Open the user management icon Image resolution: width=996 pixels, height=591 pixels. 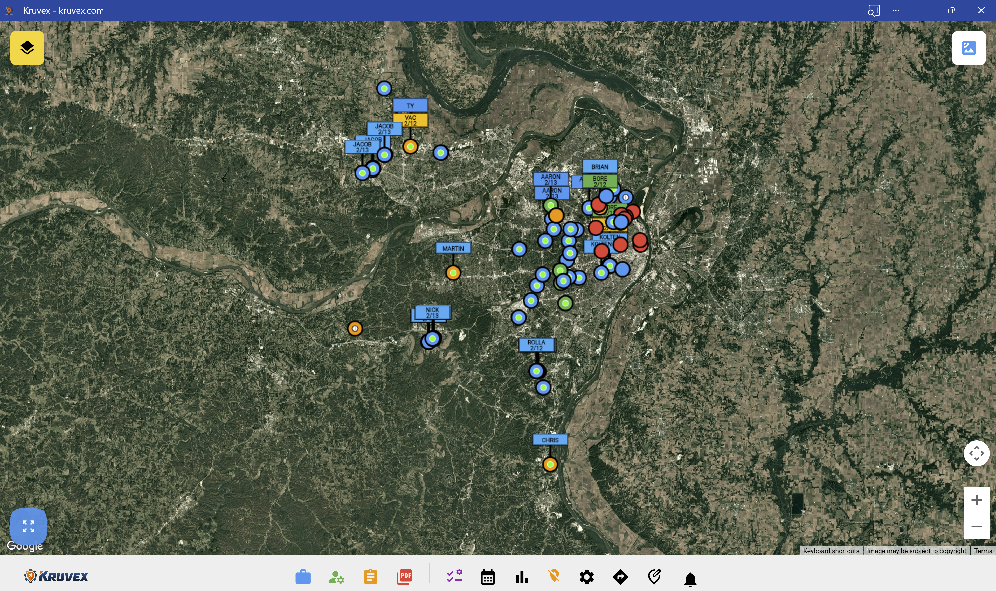pyautogui.click(x=336, y=577)
